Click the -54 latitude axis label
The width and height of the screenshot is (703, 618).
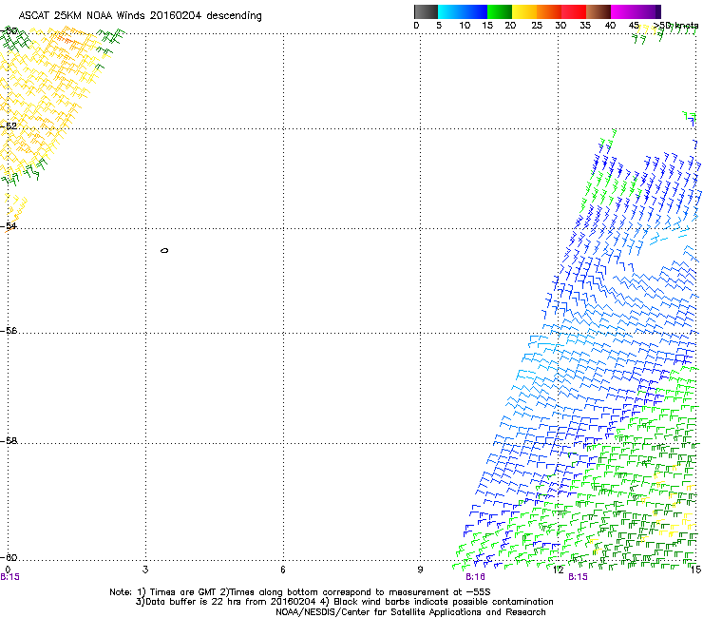[9, 225]
